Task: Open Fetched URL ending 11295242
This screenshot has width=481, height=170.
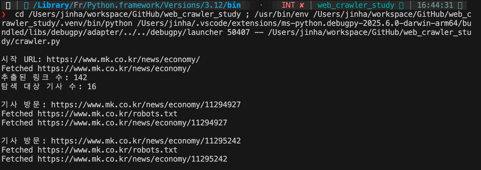Action: click(x=132, y=159)
